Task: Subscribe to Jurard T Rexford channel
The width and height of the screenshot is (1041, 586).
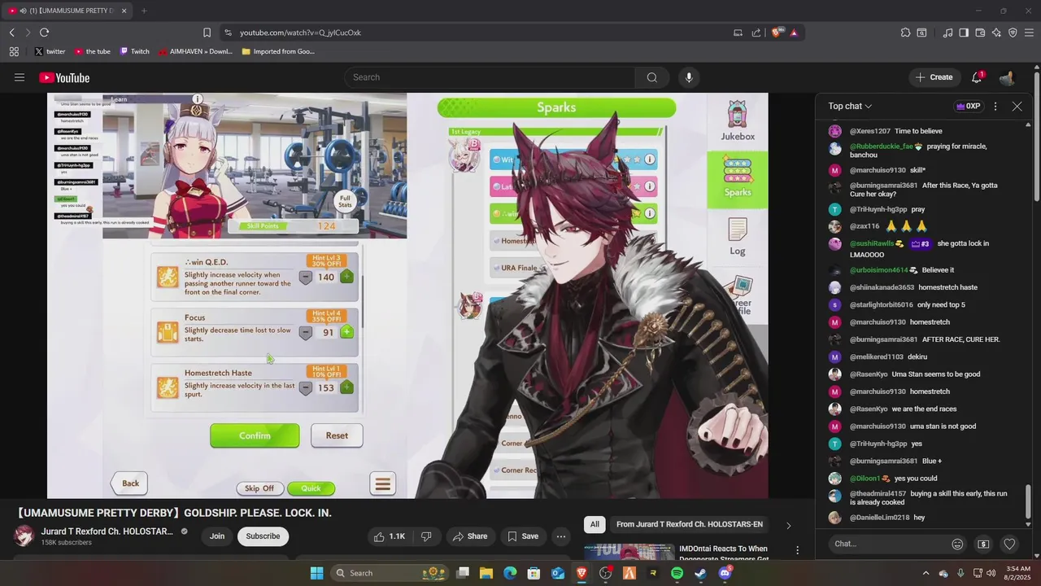Action: pyautogui.click(x=263, y=536)
